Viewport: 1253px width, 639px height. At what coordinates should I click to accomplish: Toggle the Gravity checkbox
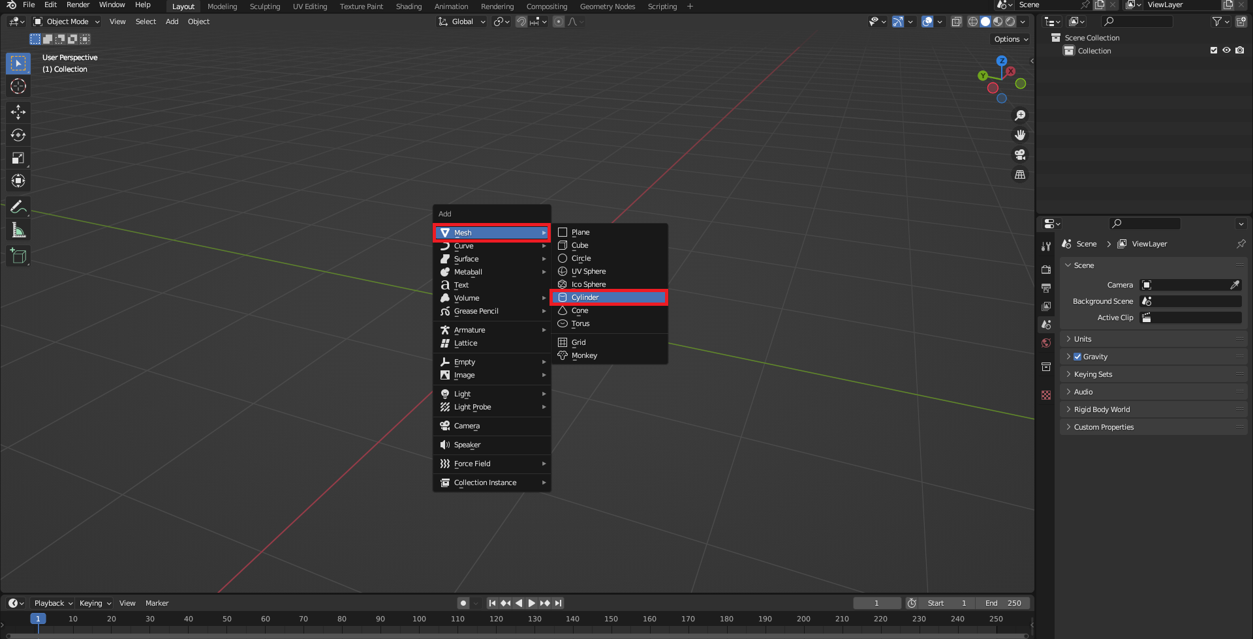point(1077,357)
